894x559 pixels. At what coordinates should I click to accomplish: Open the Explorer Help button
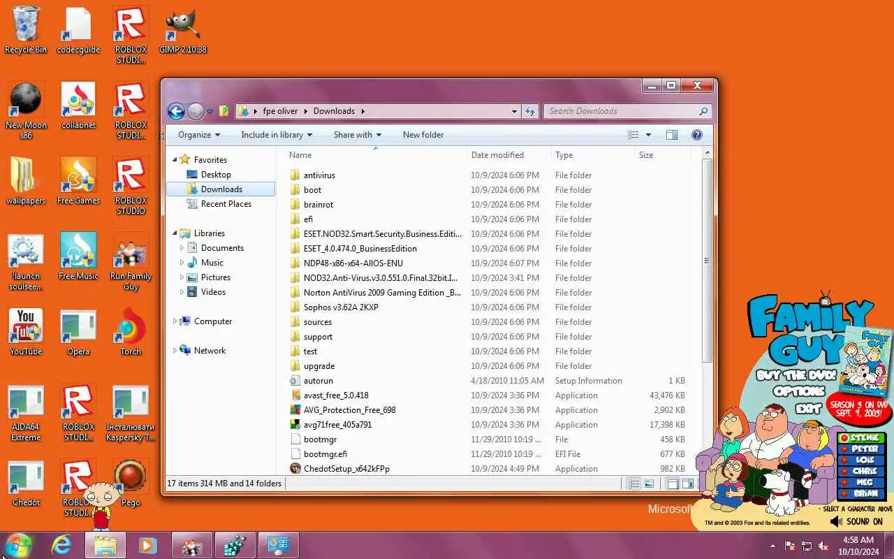point(696,135)
